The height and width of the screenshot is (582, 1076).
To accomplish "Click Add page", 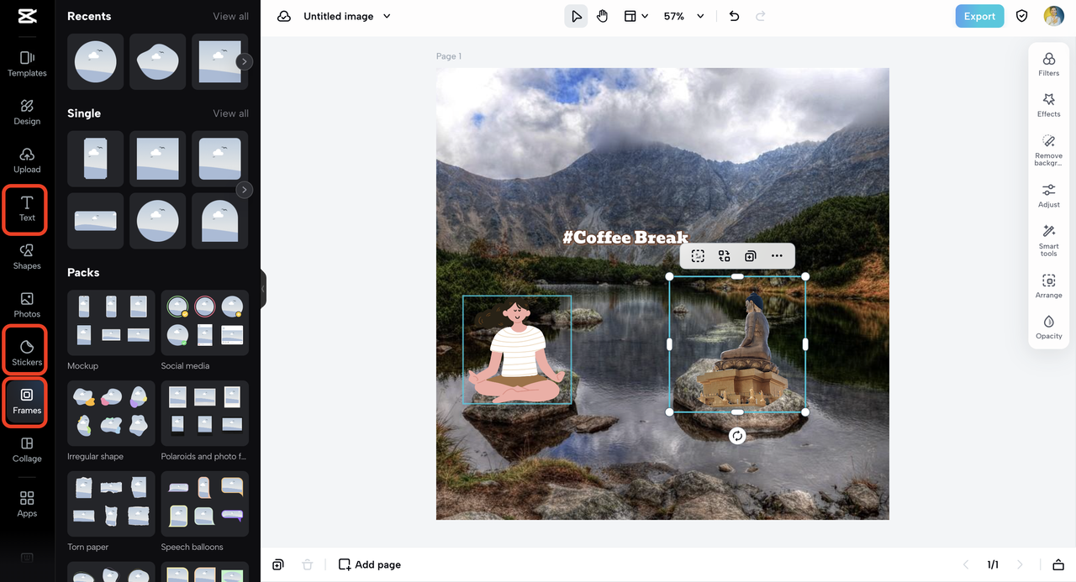I will (369, 564).
